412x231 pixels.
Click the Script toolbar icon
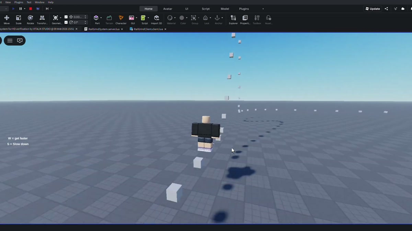tap(143, 18)
